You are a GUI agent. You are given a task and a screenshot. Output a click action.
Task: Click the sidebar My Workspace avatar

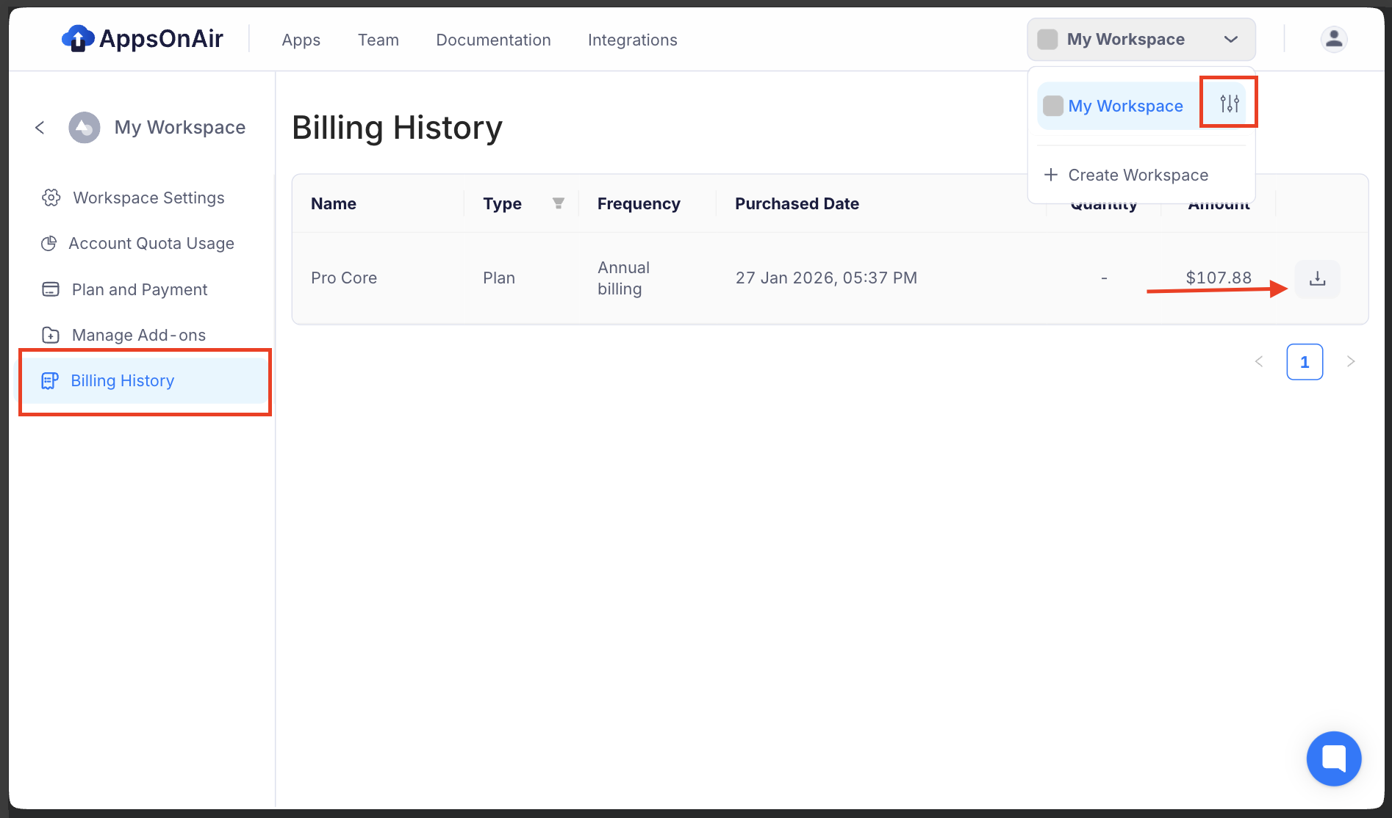pyautogui.click(x=85, y=128)
